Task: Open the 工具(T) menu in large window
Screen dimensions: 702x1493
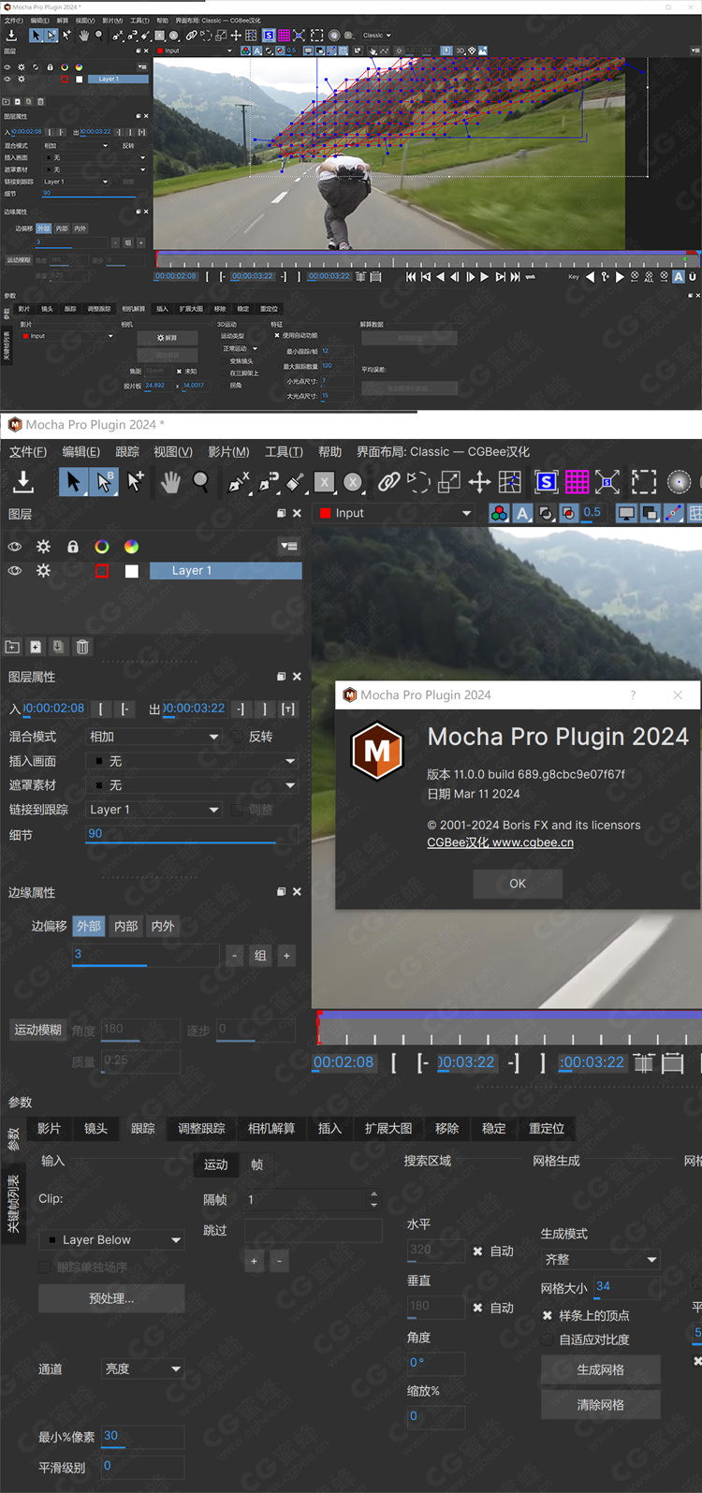Action: [x=284, y=451]
